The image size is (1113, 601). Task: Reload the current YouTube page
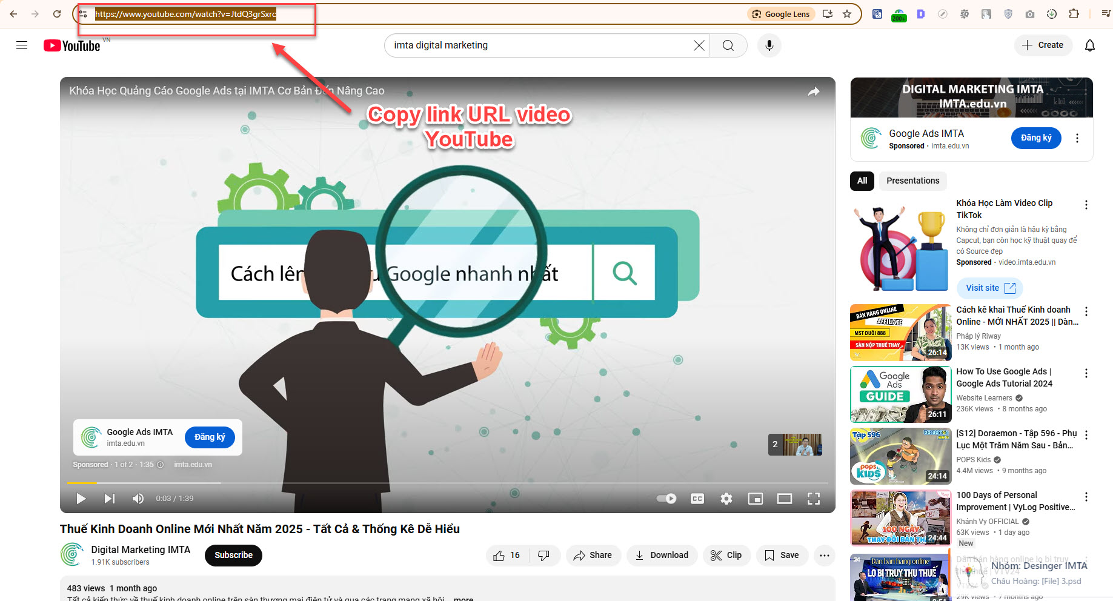tap(57, 14)
